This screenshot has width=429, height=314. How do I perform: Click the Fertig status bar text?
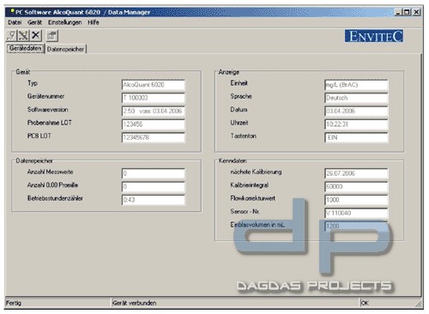(x=14, y=303)
